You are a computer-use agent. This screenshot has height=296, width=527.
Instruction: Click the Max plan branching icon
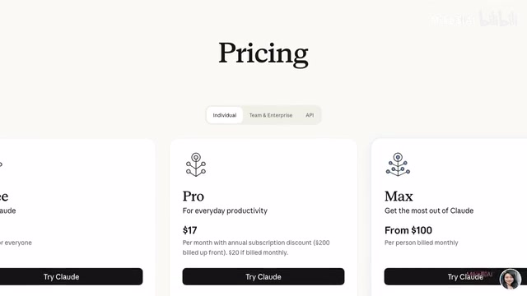coord(398,164)
